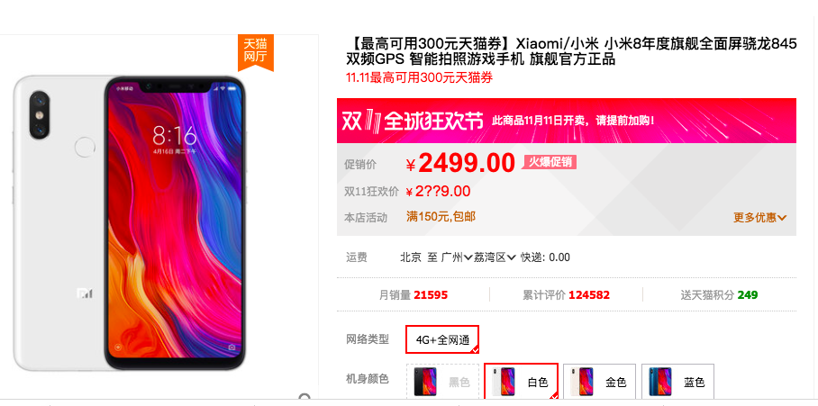Click the 火爆促销 promotion tag

550,162
